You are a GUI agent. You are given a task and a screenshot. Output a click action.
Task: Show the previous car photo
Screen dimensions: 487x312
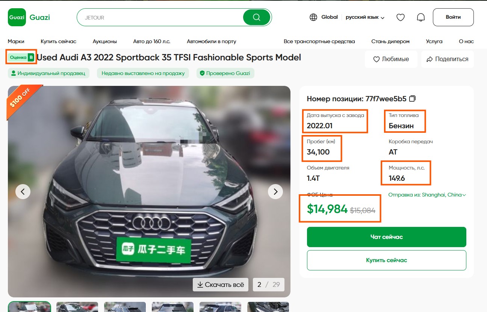click(23, 192)
